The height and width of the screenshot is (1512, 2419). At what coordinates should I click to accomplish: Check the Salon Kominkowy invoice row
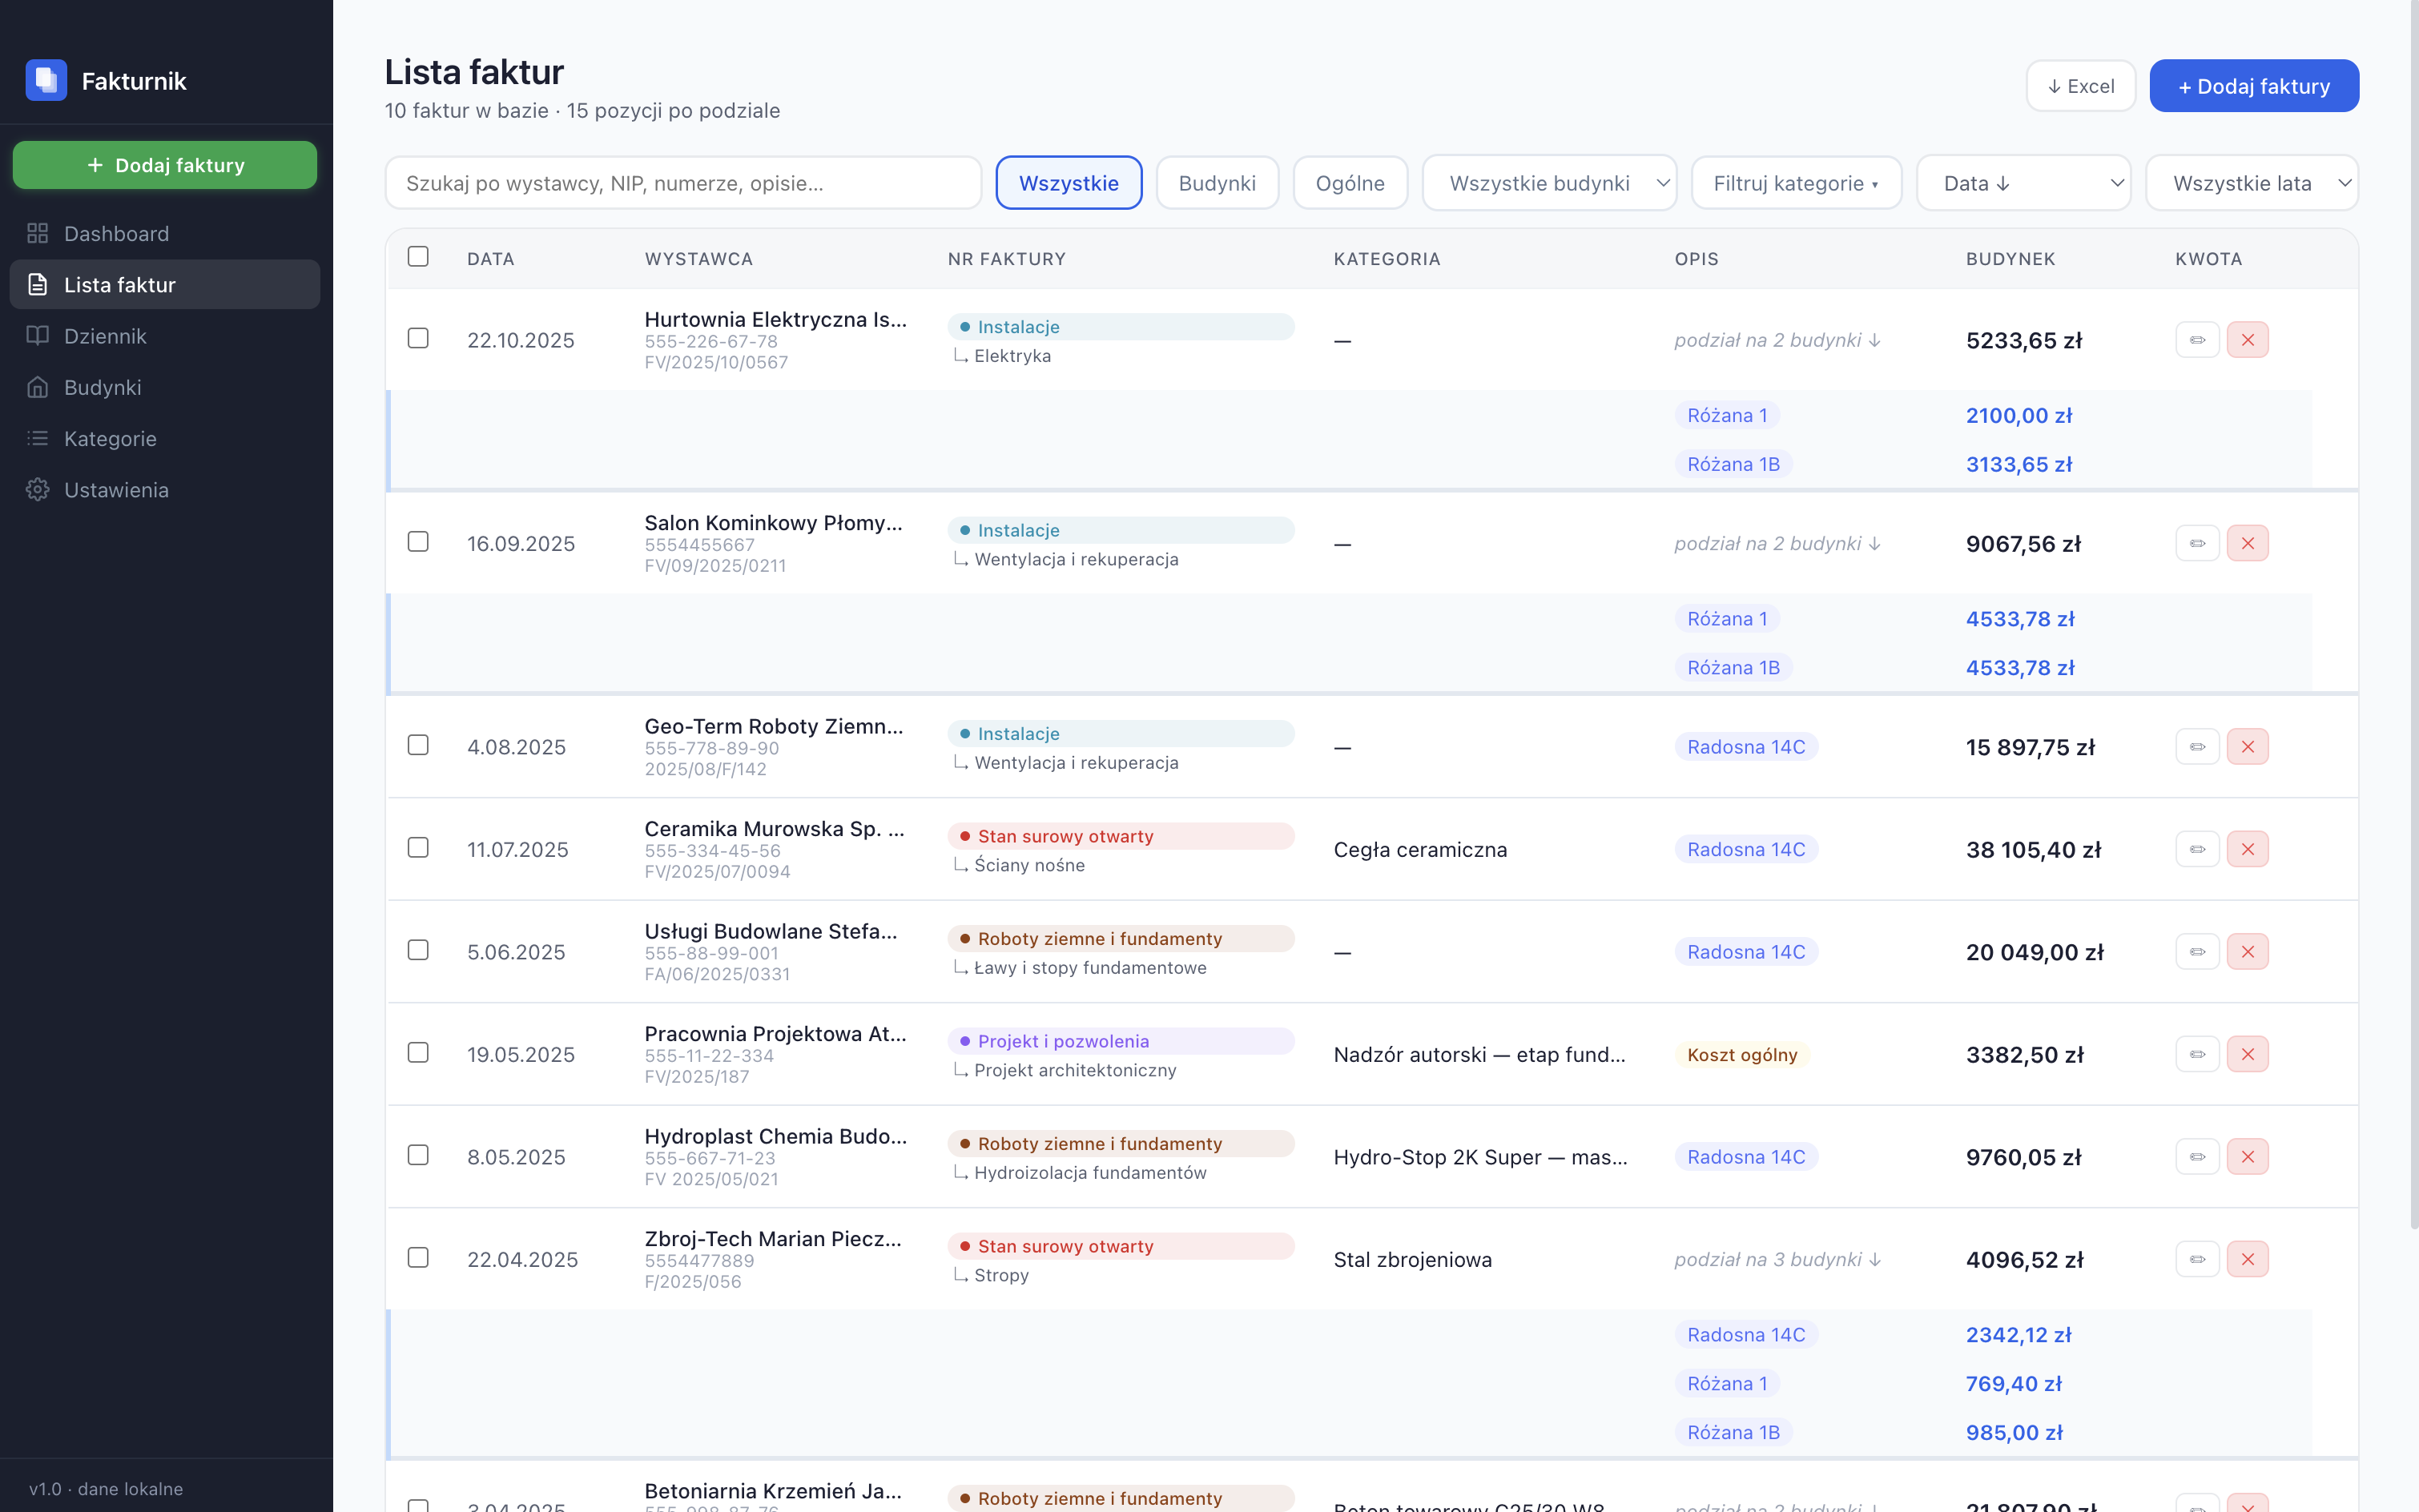coord(418,542)
